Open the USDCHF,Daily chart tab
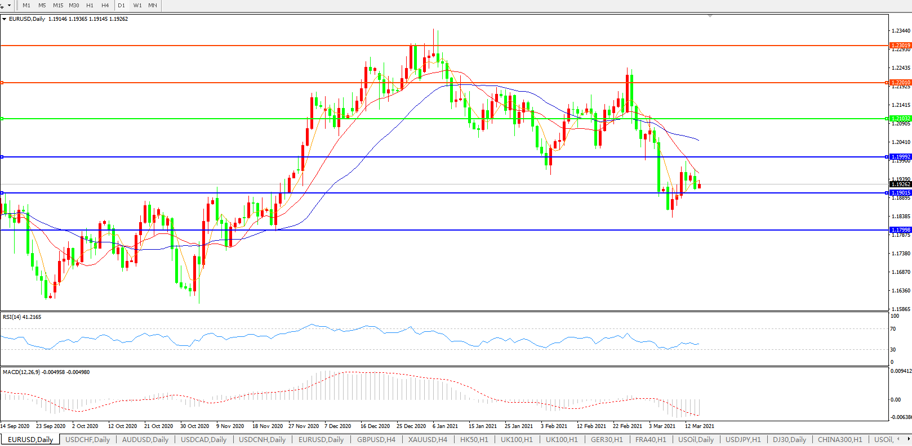 87,440
